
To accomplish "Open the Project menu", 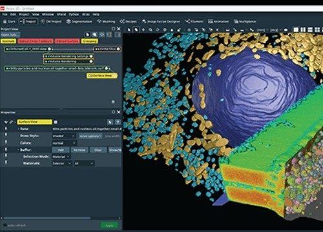I will click(x=24, y=14).
